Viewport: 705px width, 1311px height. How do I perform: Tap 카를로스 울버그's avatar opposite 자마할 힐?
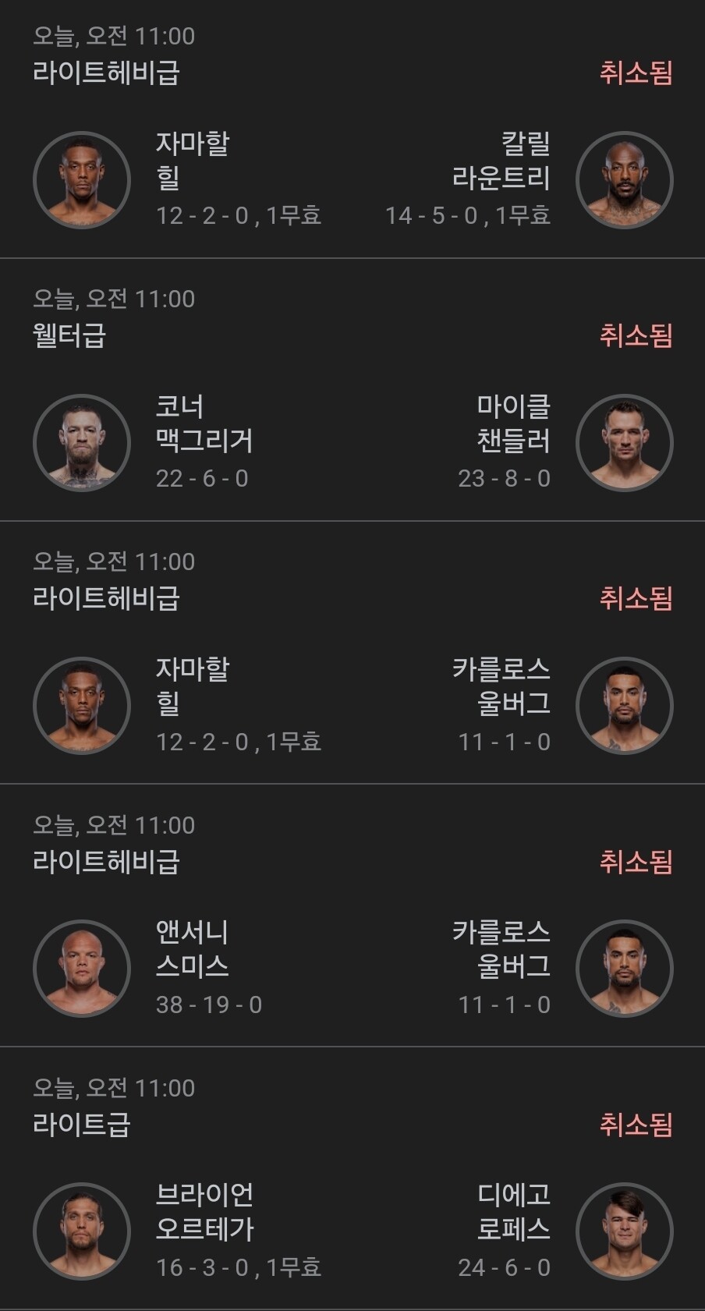click(x=624, y=706)
